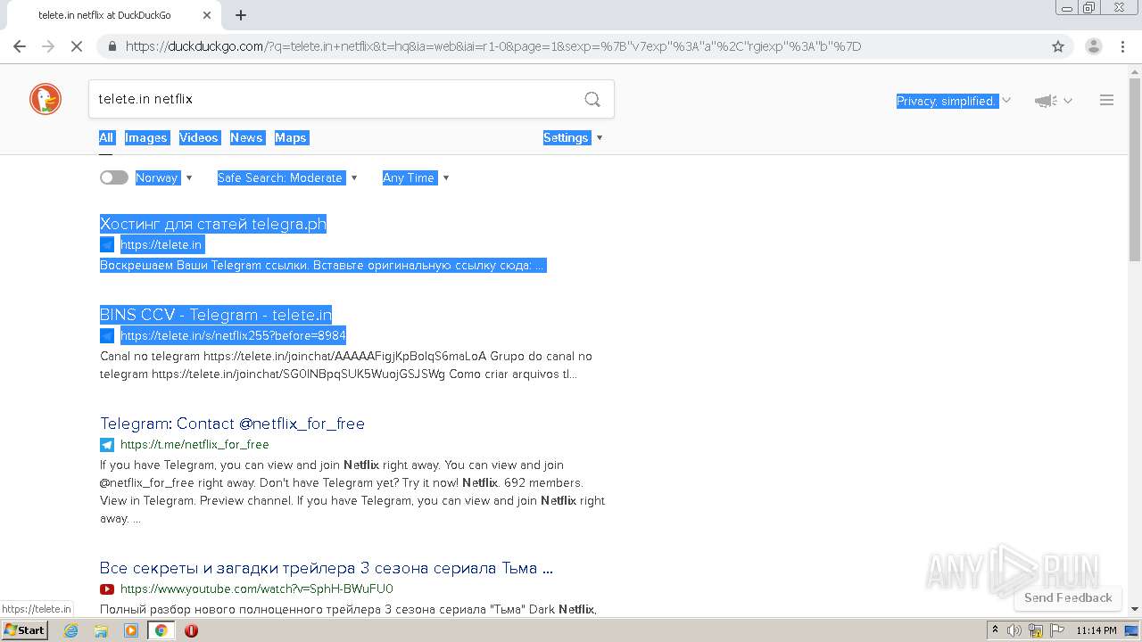Switch to the Images tab
The width and height of the screenshot is (1142, 642).
click(146, 137)
